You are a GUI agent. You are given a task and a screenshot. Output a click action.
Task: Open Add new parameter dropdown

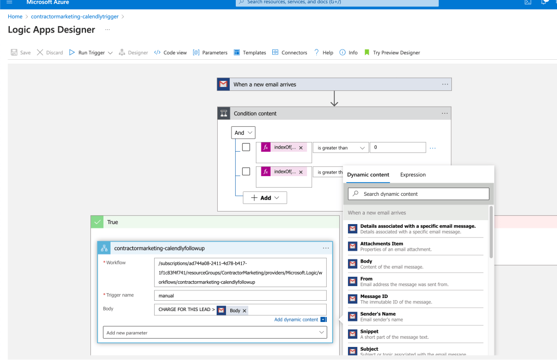[x=215, y=332]
